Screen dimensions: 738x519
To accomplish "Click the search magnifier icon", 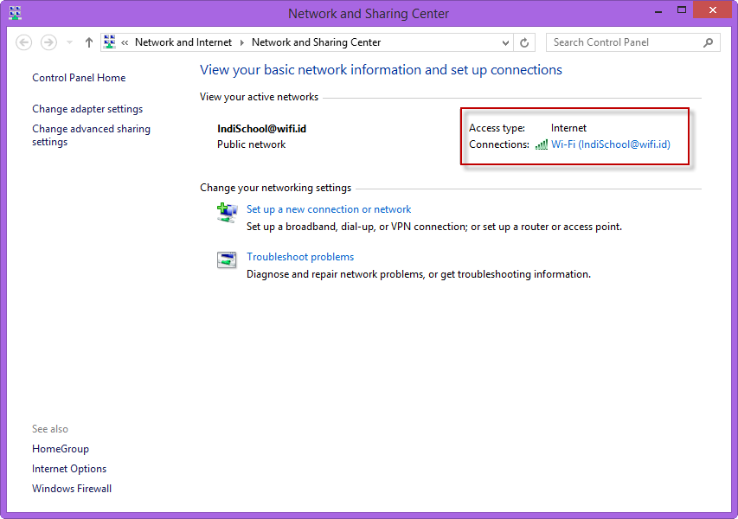I will tap(708, 43).
